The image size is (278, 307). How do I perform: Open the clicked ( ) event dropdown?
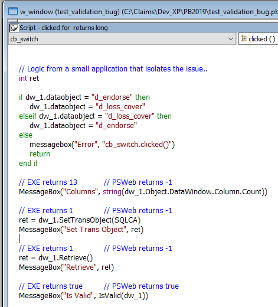click(258, 39)
